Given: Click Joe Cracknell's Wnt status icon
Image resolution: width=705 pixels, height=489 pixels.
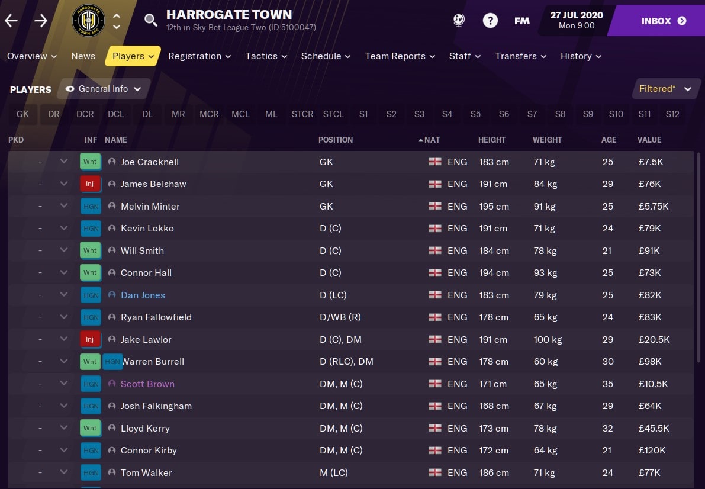Looking at the screenshot, I should pos(90,162).
